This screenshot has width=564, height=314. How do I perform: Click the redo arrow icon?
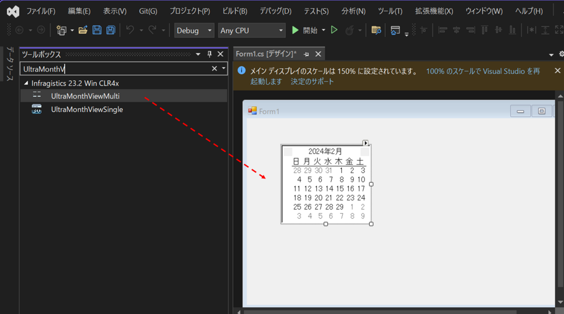coord(152,30)
